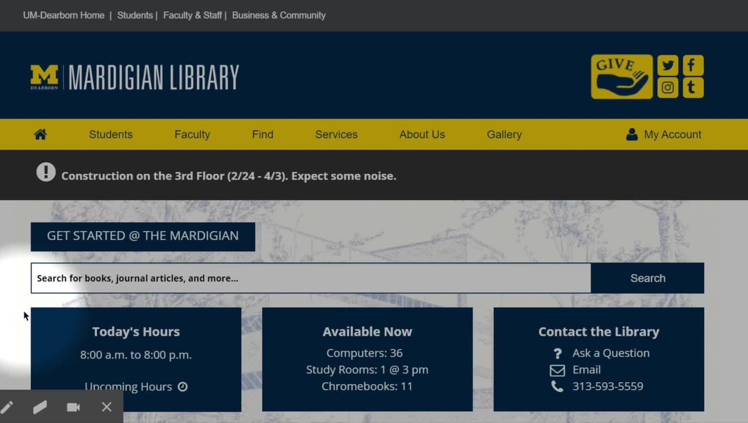Click the M Dearborn block logo
This screenshot has height=423, width=748.
coord(44,77)
